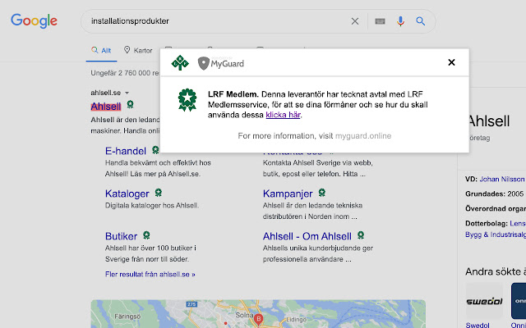Start voice search with the microphone
526x328 pixels.
click(401, 21)
